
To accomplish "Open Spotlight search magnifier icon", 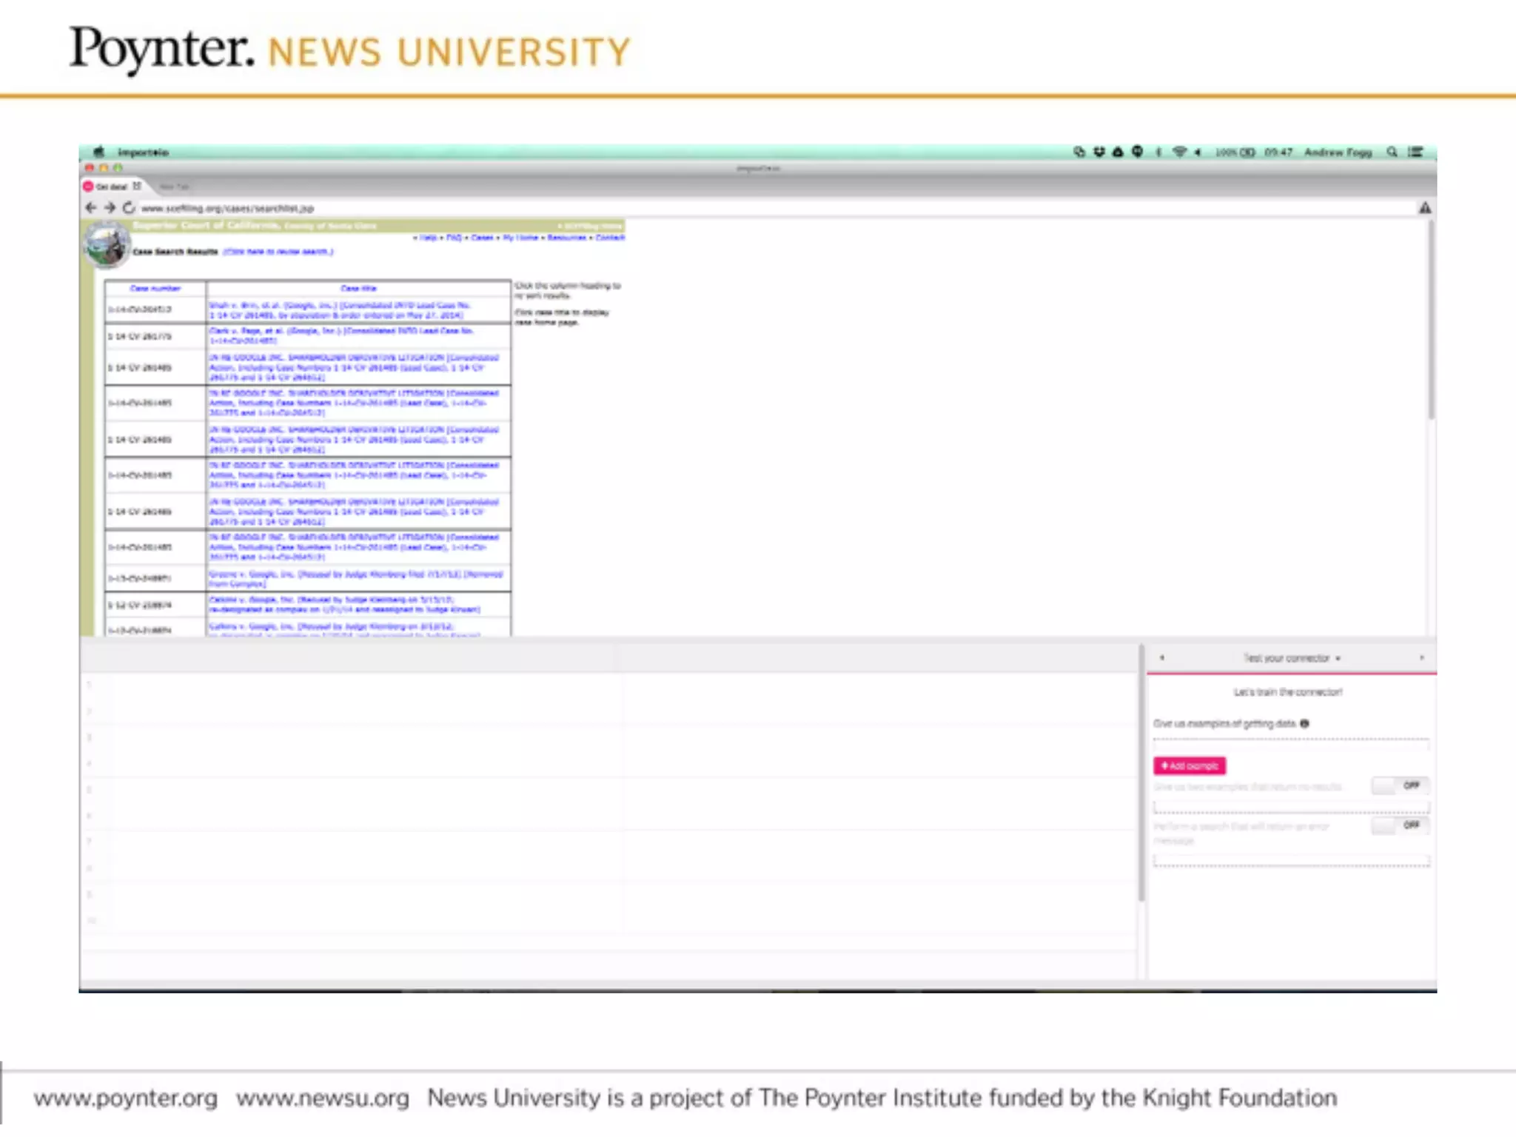I will 1392,152.
